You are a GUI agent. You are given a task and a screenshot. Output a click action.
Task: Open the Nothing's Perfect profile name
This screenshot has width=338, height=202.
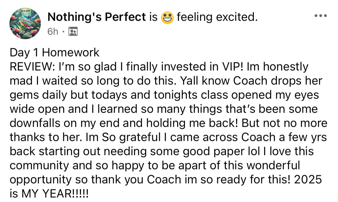pos(97,17)
